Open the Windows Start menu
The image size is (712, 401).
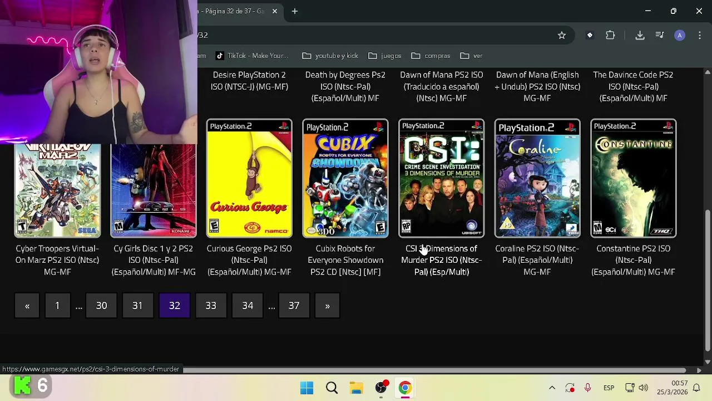(306, 388)
